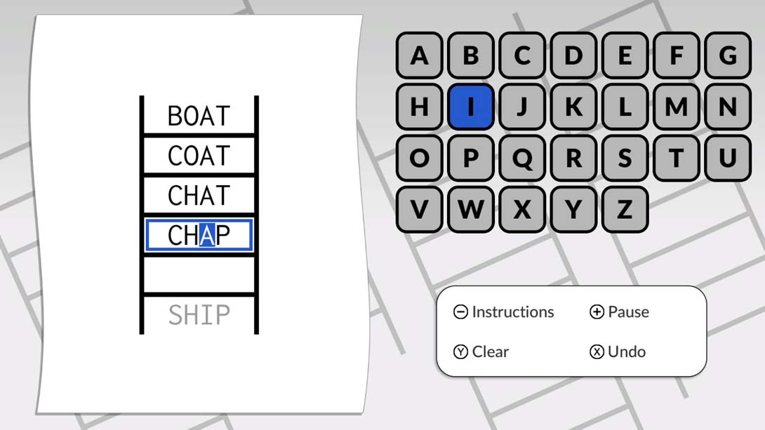
Task: Select the CHAP word input rung
Action: click(199, 236)
